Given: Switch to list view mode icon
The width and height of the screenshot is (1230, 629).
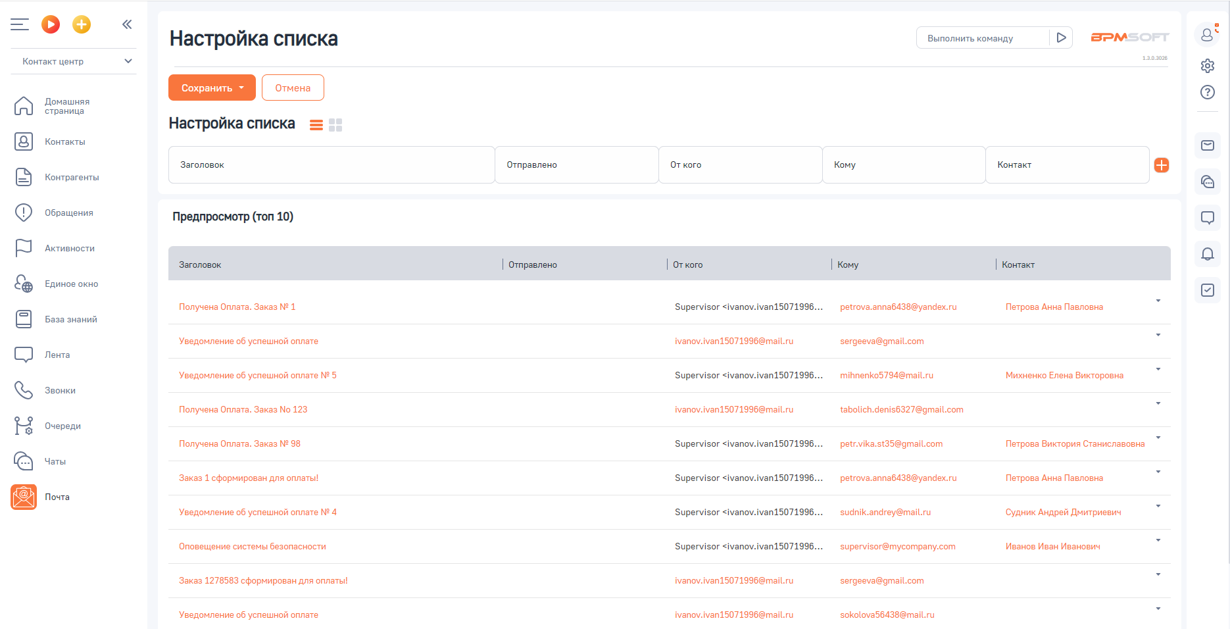Looking at the screenshot, I should pyautogui.click(x=316, y=125).
